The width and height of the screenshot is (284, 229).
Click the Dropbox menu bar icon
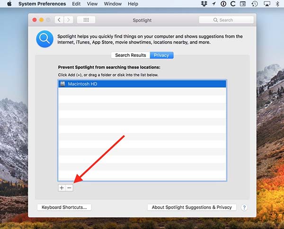pos(204,4)
